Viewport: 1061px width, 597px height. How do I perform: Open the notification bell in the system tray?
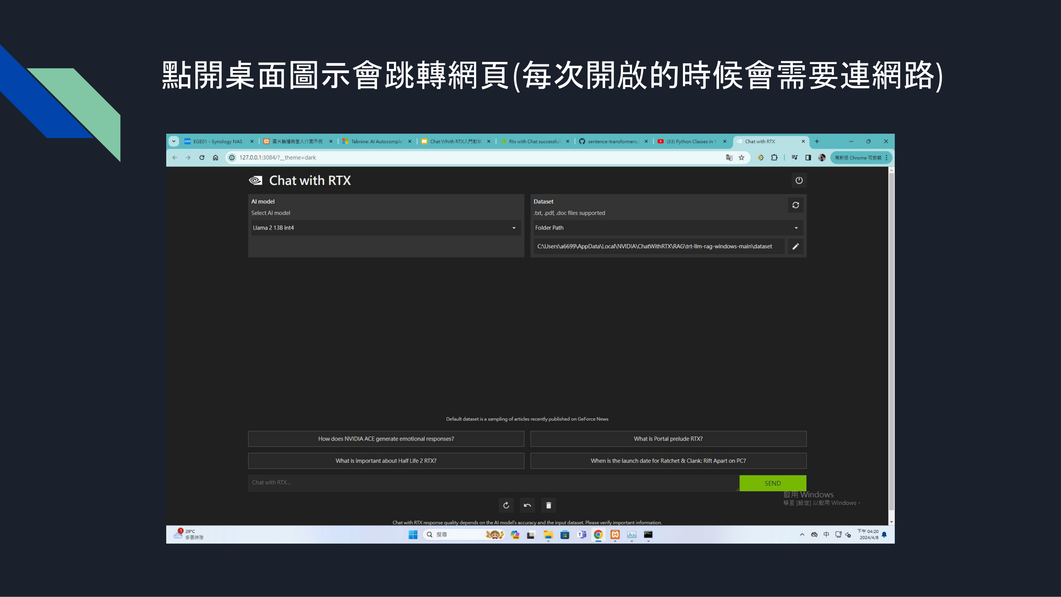884,534
